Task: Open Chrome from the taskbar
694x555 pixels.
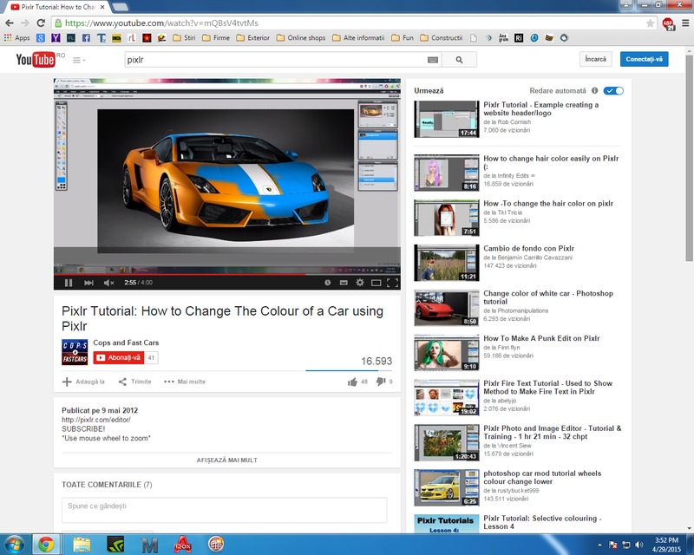Action: coord(46,545)
